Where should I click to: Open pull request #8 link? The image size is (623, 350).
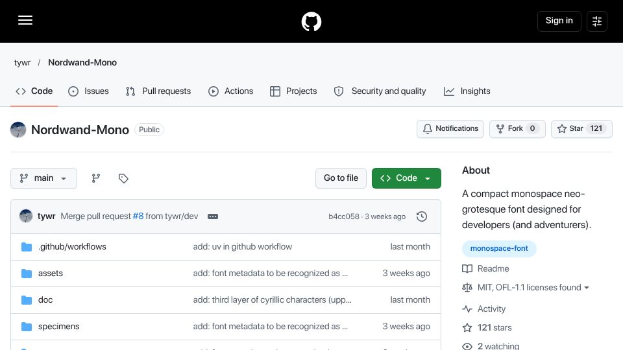(x=138, y=216)
